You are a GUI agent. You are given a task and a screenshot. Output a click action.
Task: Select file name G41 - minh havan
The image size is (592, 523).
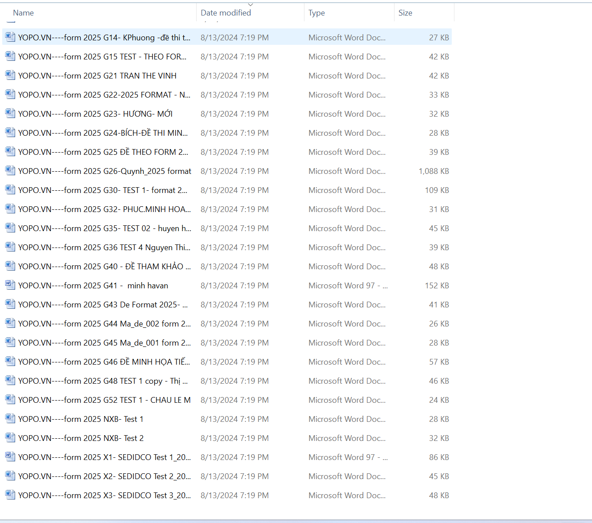click(x=93, y=286)
